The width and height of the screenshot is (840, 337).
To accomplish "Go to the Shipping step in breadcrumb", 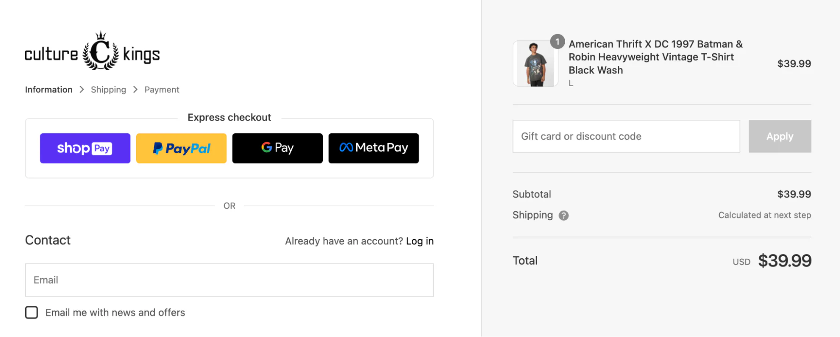I will pos(108,90).
